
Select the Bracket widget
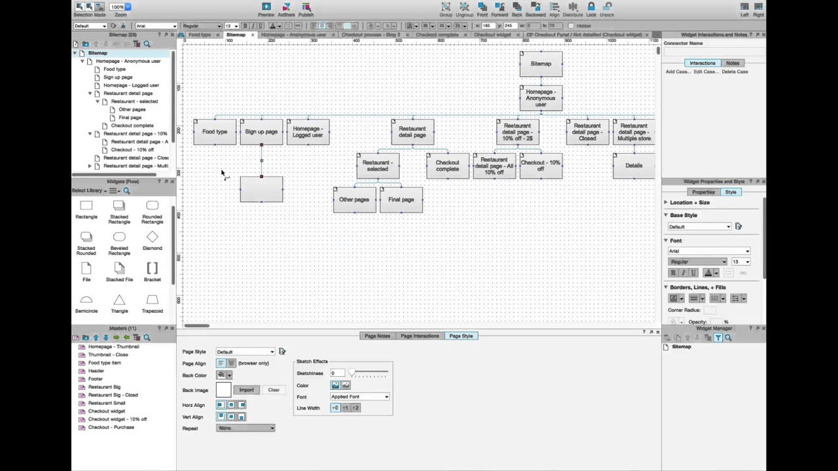[153, 271]
